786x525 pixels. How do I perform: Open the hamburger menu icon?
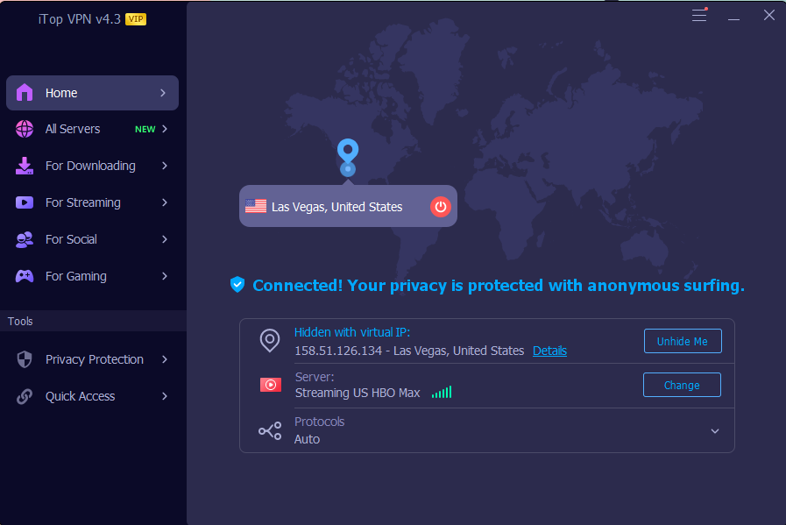[x=699, y=15]
